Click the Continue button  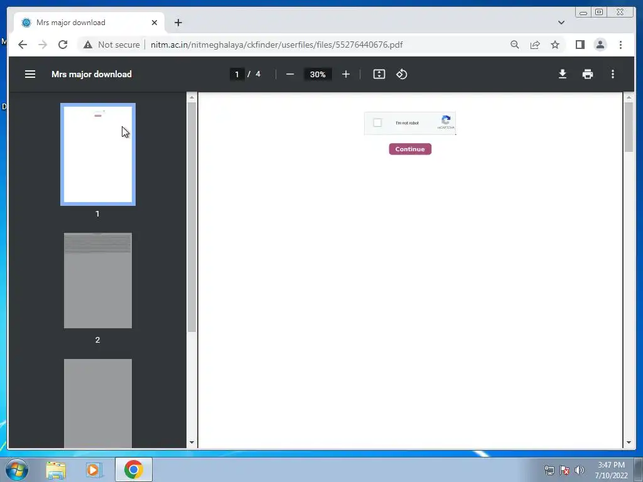tap(410, 149)
